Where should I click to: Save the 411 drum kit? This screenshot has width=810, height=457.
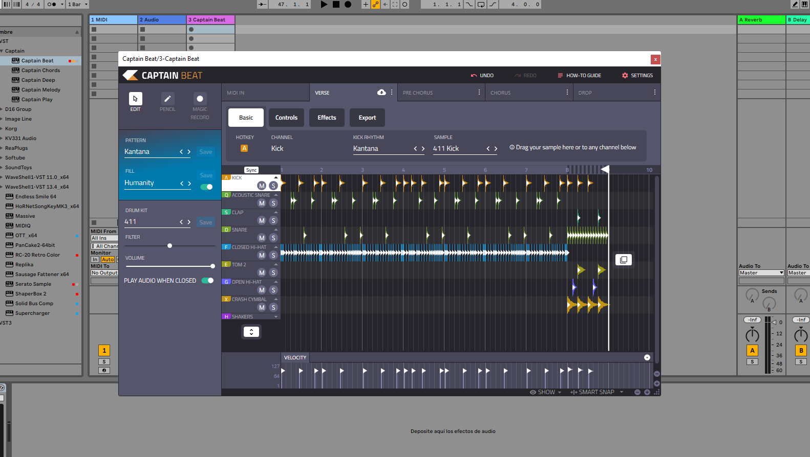[x=206, y=222]
